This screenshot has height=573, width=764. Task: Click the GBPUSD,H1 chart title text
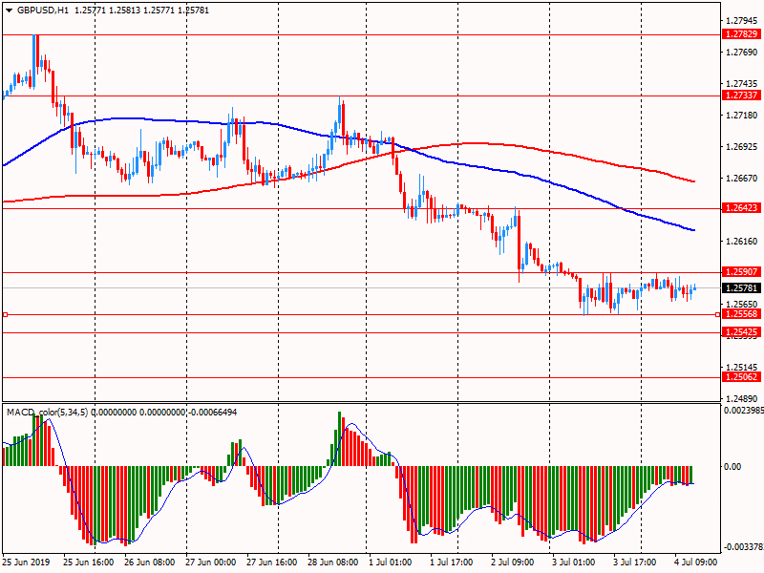click(x=43, y=11)
